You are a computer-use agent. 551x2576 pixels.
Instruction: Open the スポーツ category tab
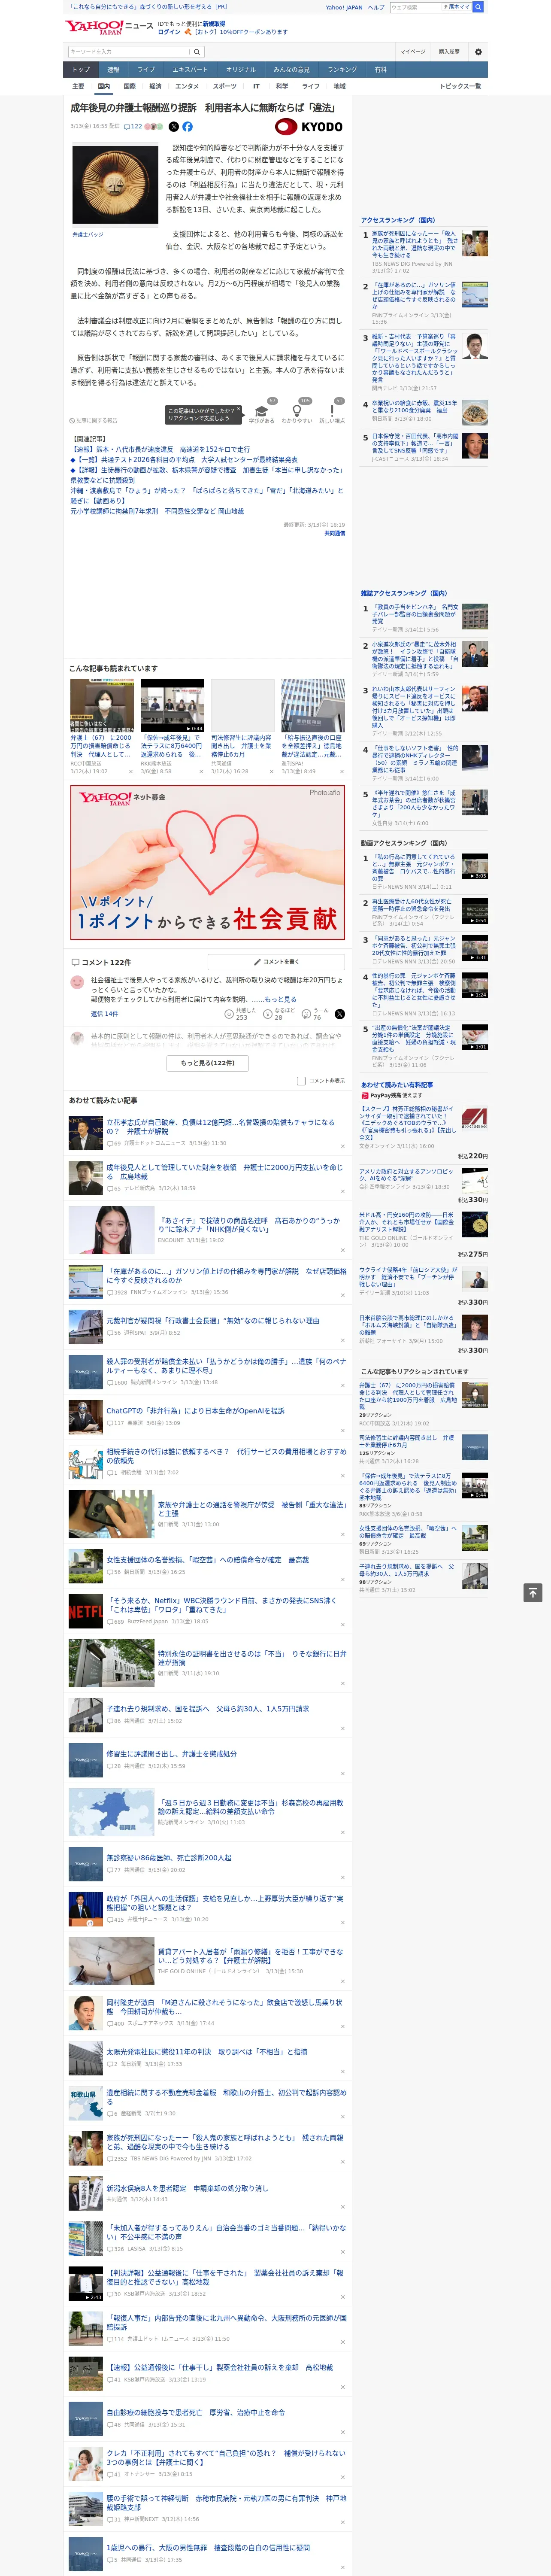(225, 86)
